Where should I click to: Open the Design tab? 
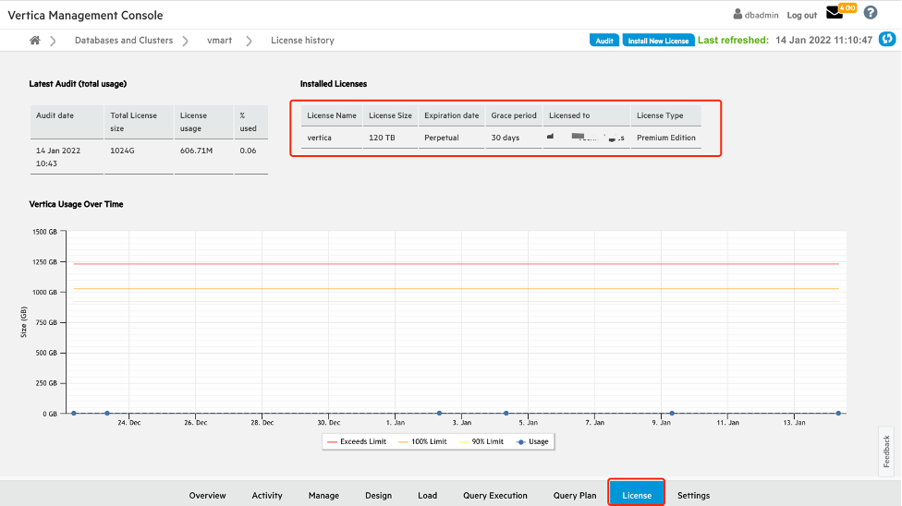point(379,495)
